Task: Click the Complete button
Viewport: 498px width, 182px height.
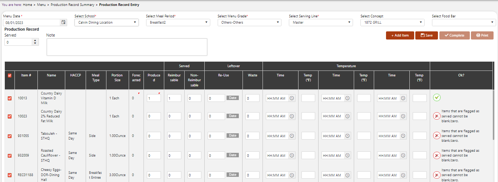Action: (454, 35)
